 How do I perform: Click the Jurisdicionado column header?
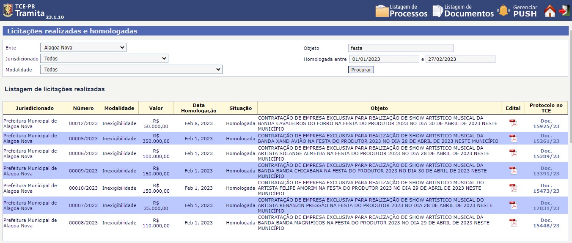pos(35,108)
